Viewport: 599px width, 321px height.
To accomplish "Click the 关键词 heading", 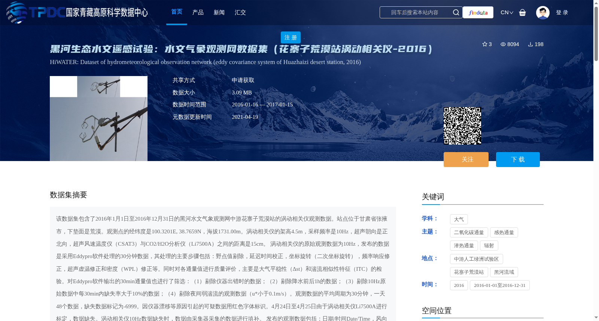I will click(433, 197).
